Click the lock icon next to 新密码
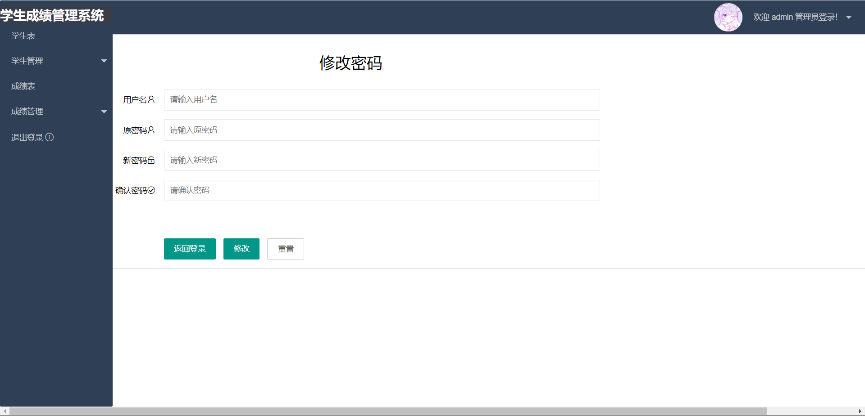 pos(151,160)
